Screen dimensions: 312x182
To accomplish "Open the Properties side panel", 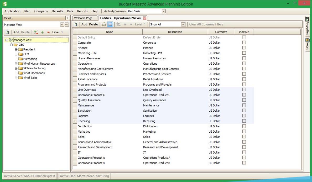I will pyautogui.click(x=307, y=26).
